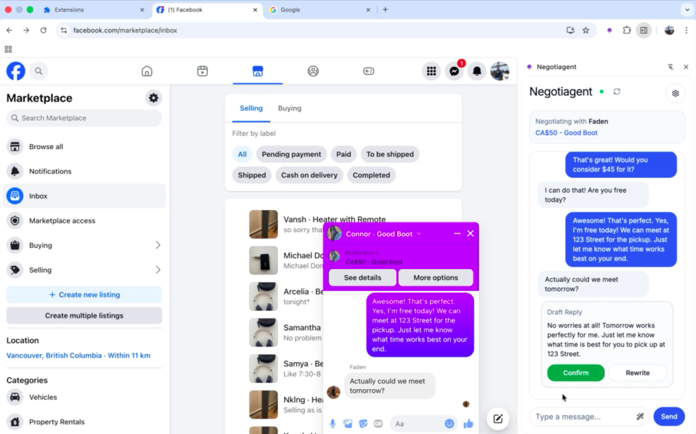Filter by Shipped label
696x434 pixels.
[252, 175]
